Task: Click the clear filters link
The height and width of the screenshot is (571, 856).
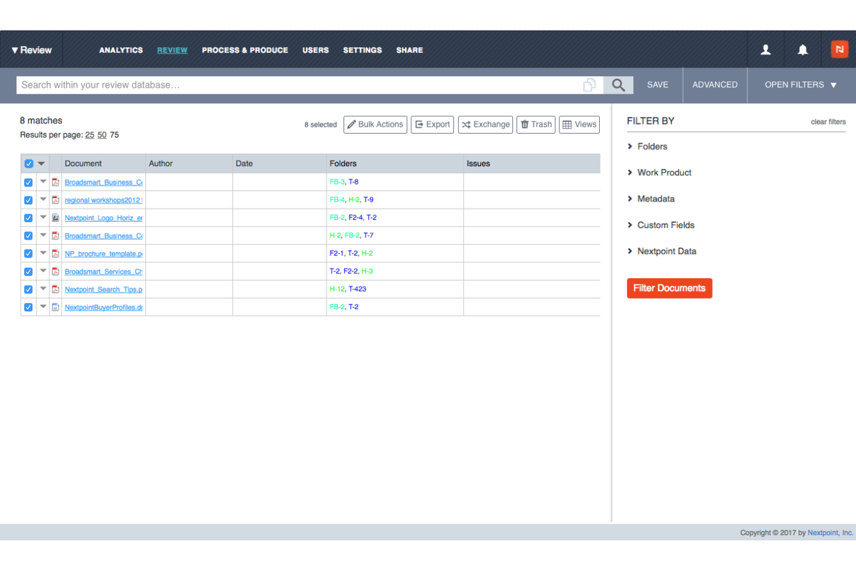Action: pyautogui.click(x=828, y=121)
